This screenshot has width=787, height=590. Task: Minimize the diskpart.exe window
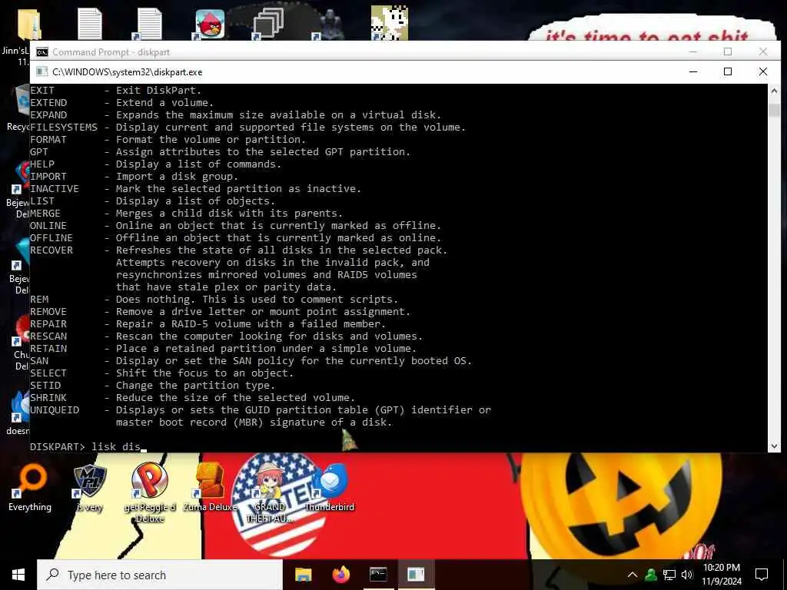(x=693, y=71)
